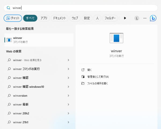The image size is (161, 129).
Task: Search web for winversion
Action: (x=39, y=96)
